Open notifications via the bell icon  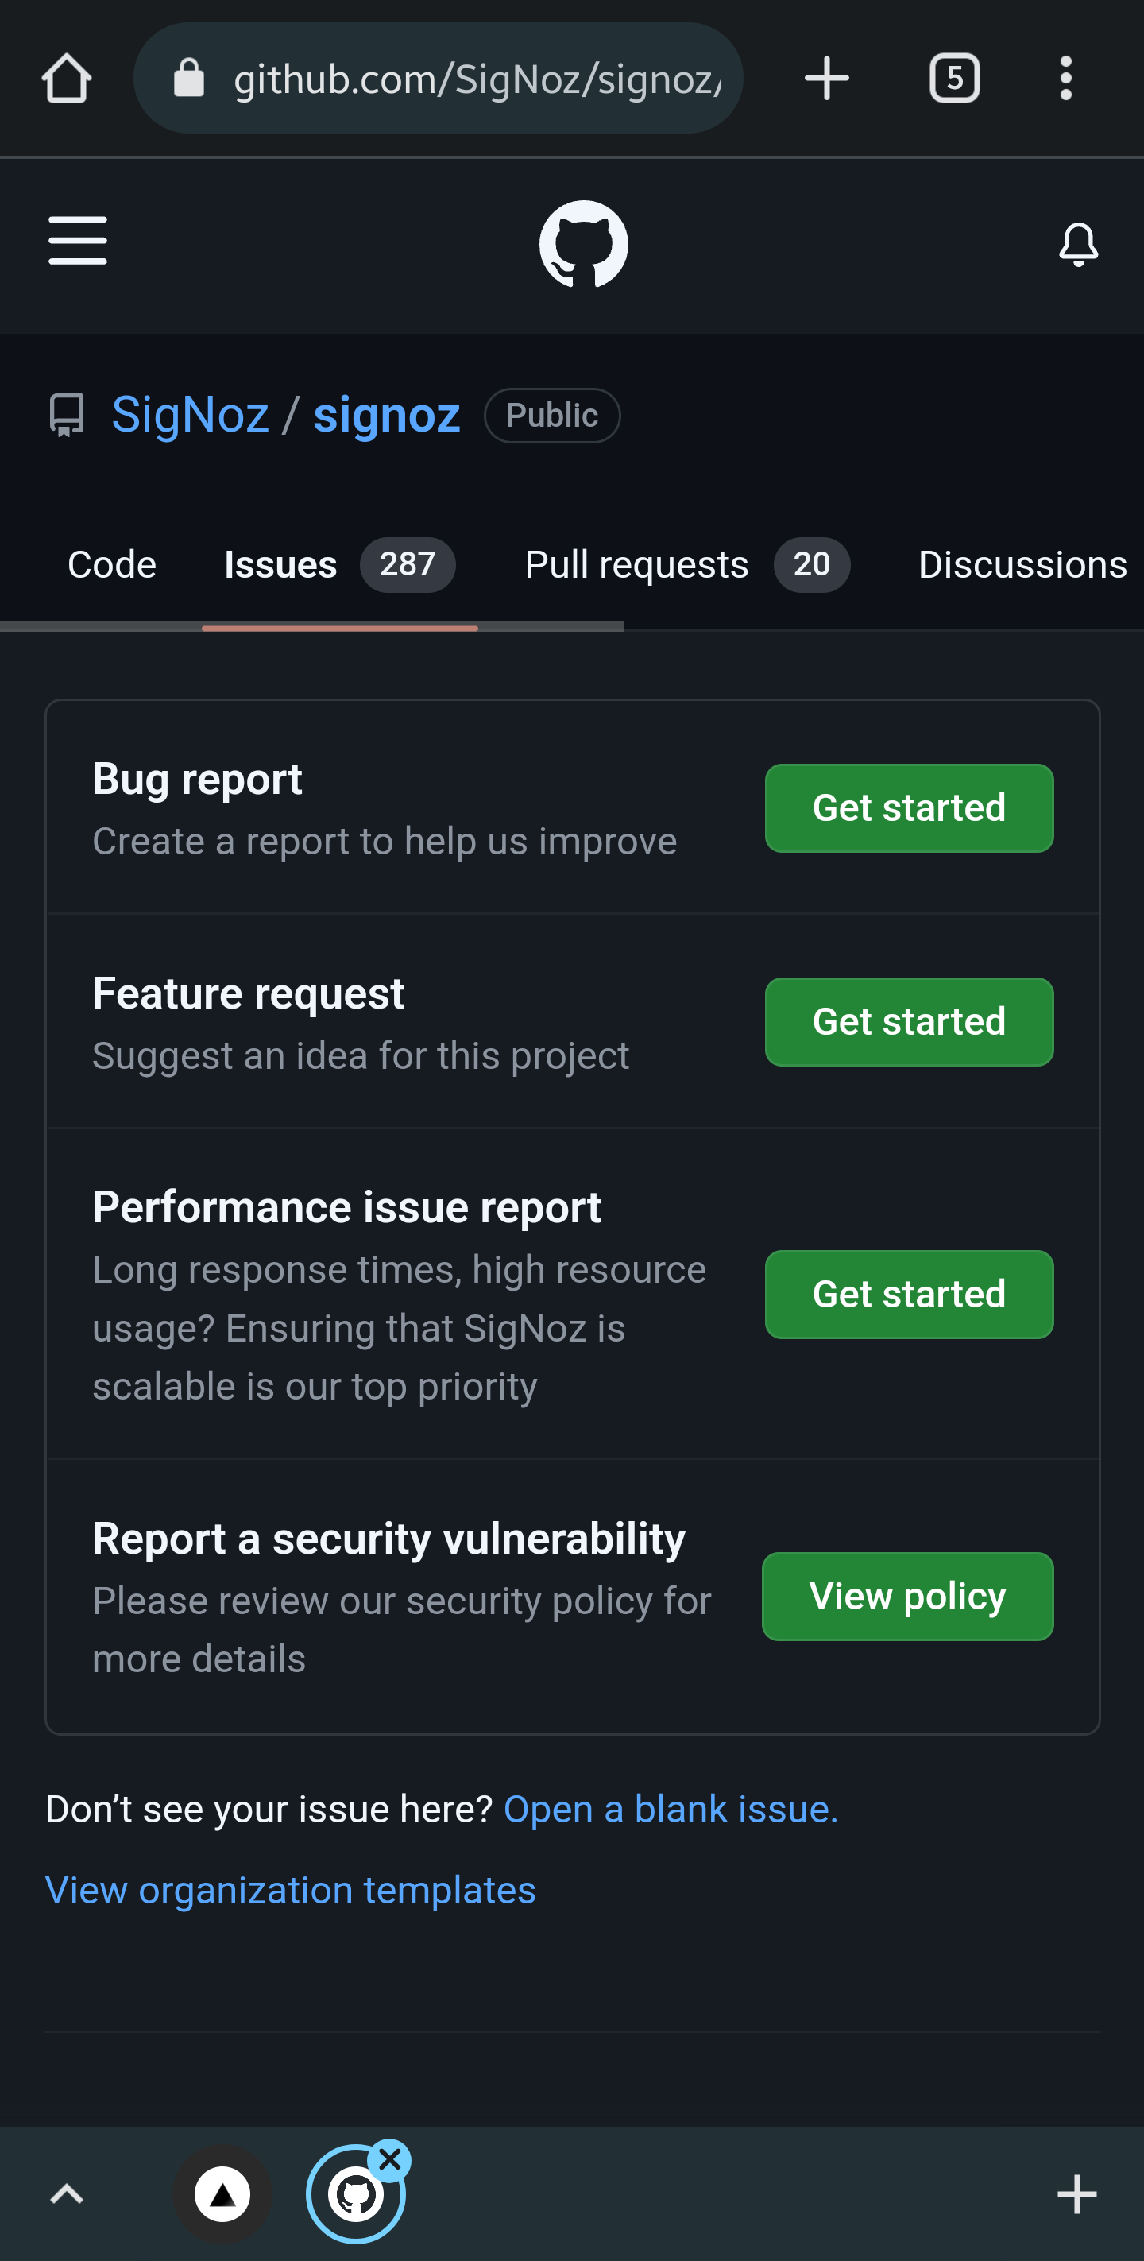click(x=1078, y=243)
